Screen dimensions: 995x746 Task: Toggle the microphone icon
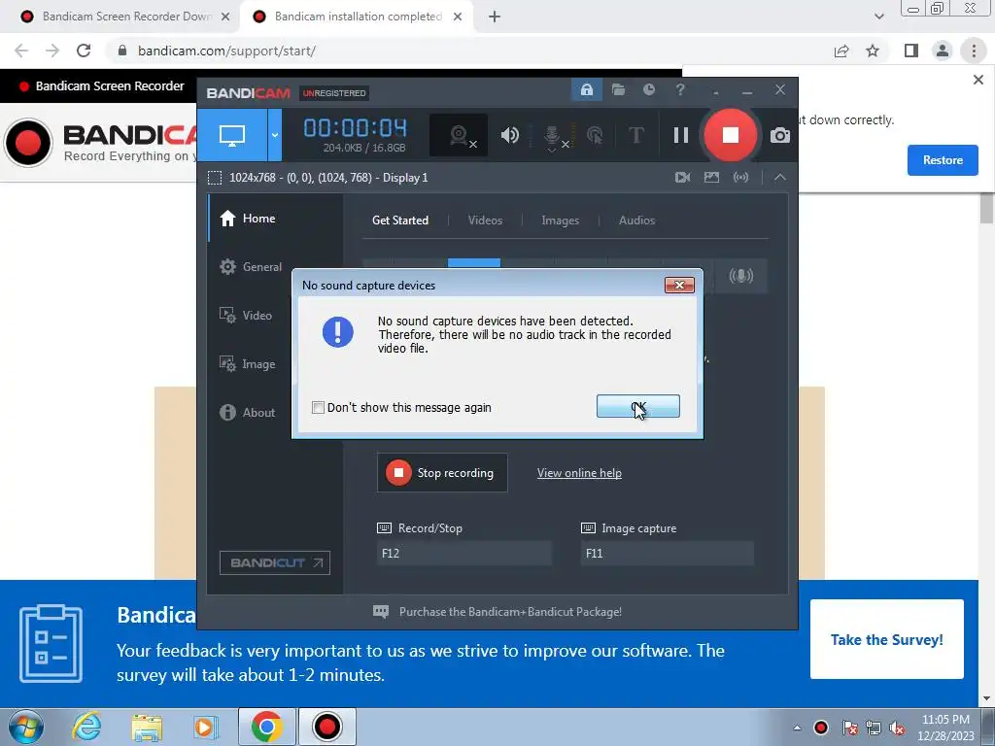click(x=553, y=136)
